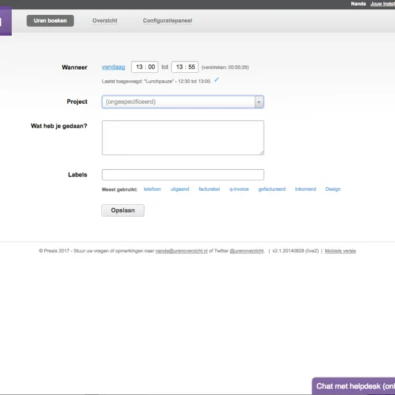Add the Design label
Image resolution: width=395 pixels, height=395 pixels.
pos(333,189)
